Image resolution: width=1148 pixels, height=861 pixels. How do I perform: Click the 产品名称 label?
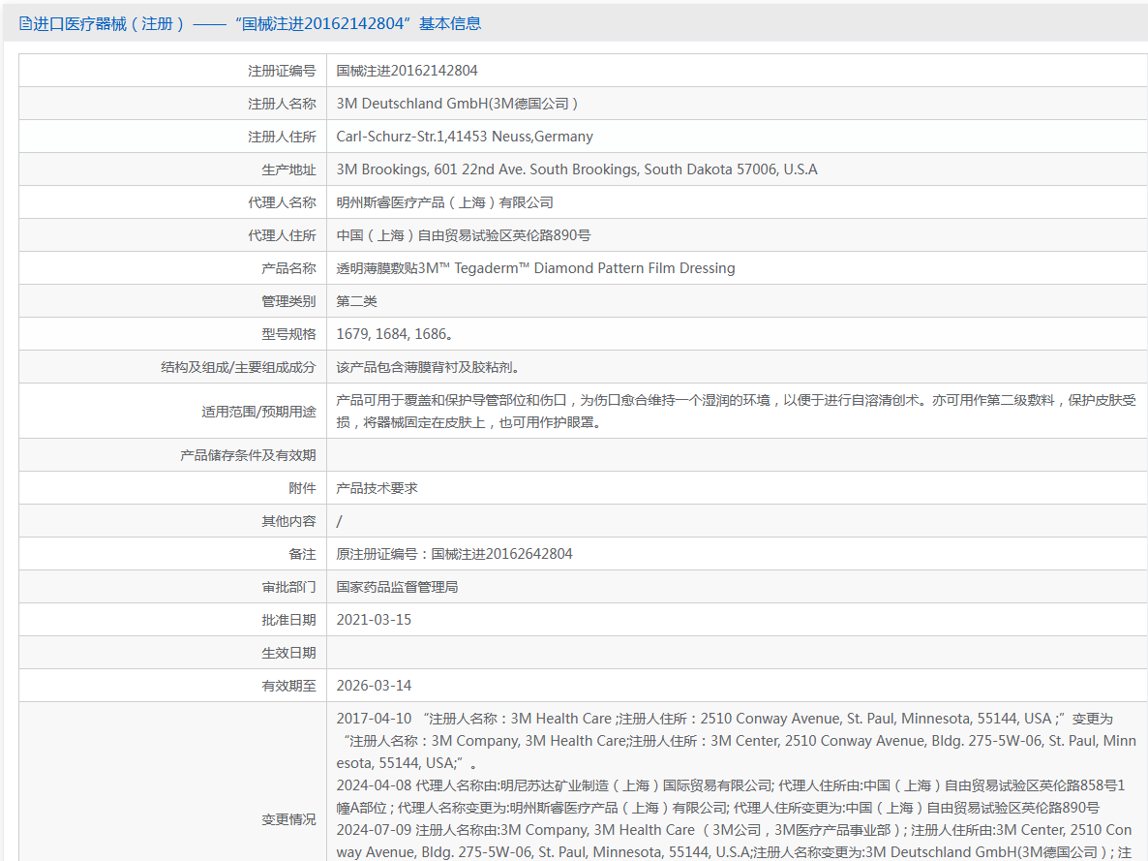[288, 269]
